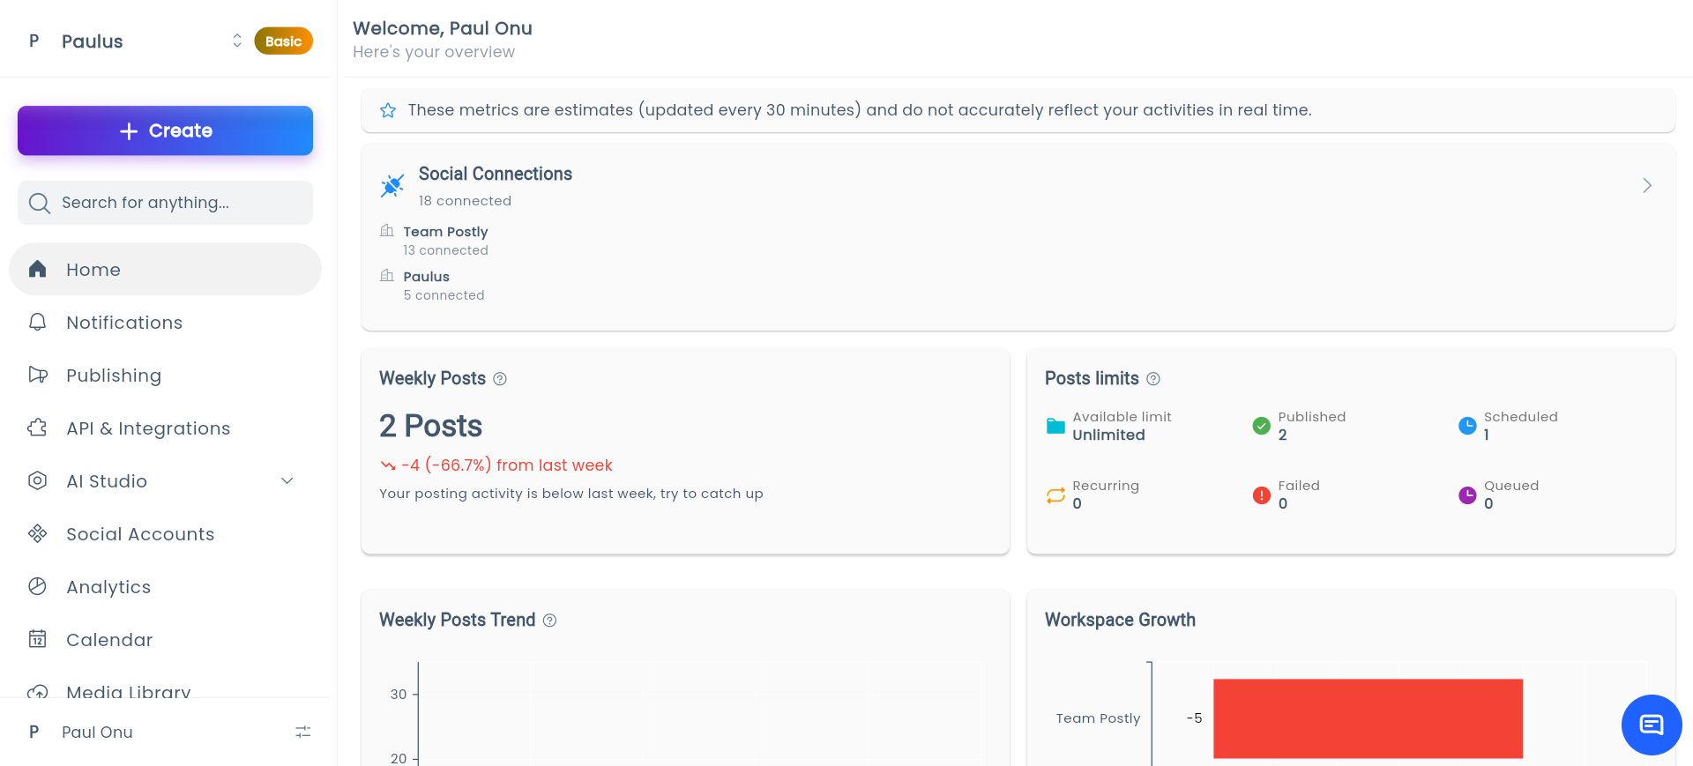Click Weekly Posts Trend info icon

coord(549,621)
